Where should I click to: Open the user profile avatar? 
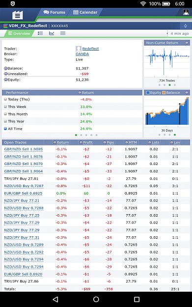coord(186,12)
